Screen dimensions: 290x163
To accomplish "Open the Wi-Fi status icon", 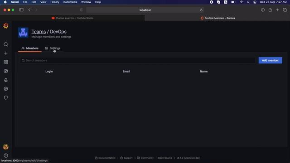I will pos(242,2).
